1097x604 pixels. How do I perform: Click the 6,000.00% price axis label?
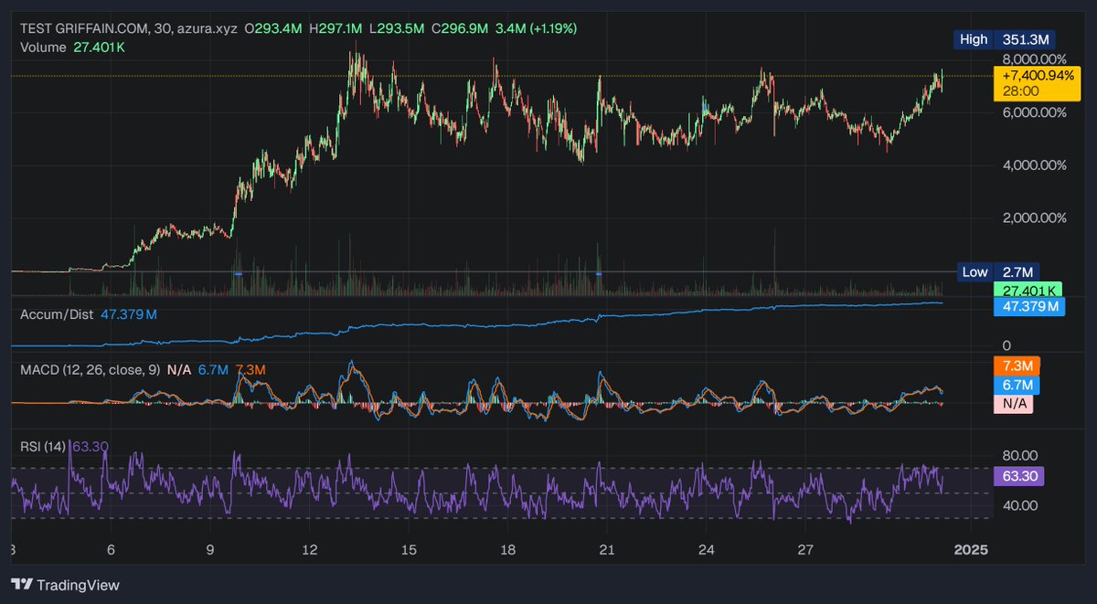[1035, 111]
